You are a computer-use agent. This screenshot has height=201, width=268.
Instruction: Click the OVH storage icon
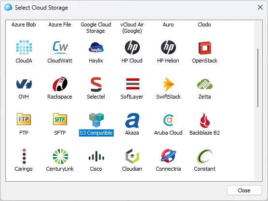[x=24, y=84]
